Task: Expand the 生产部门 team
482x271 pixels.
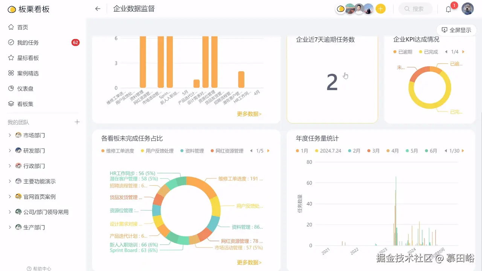Action: (10, 227)
